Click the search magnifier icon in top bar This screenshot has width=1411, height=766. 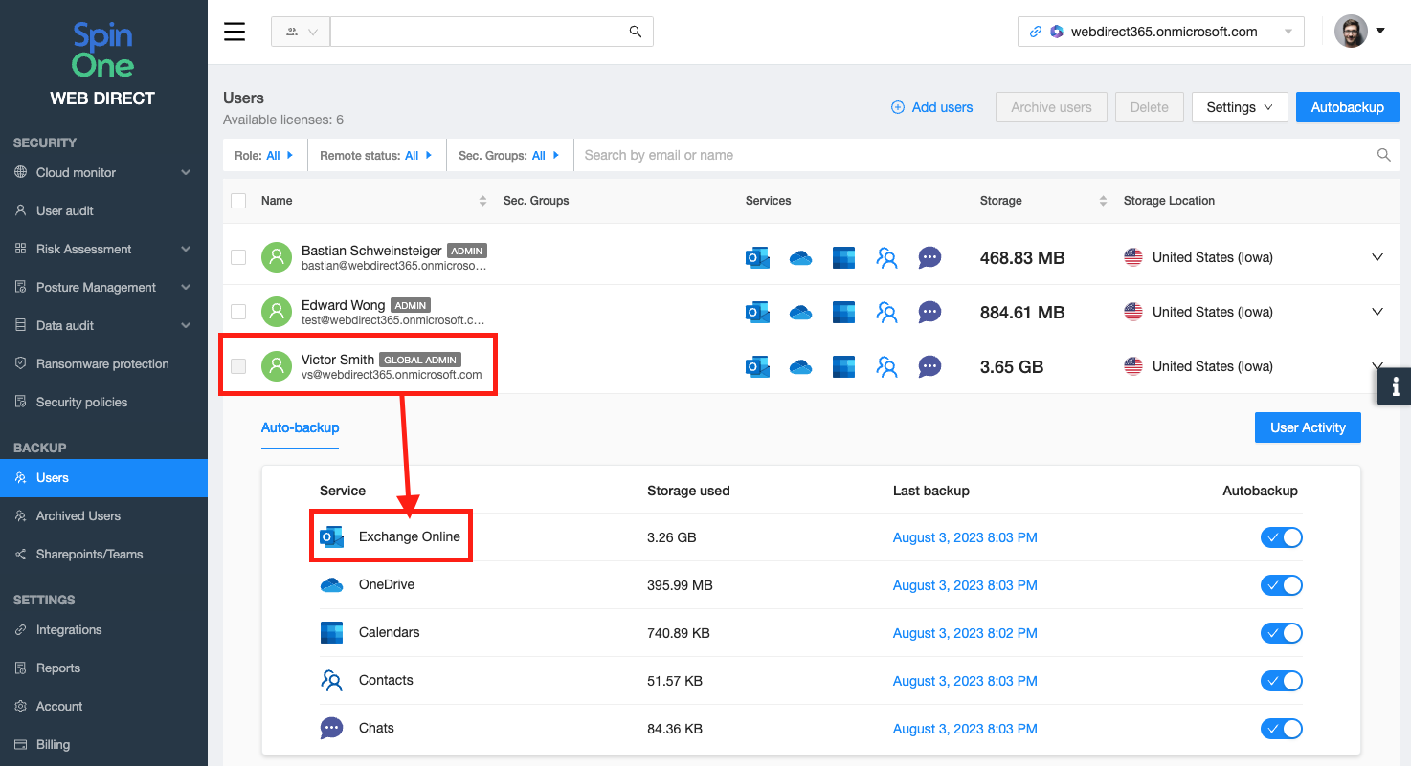coord(635,32)
